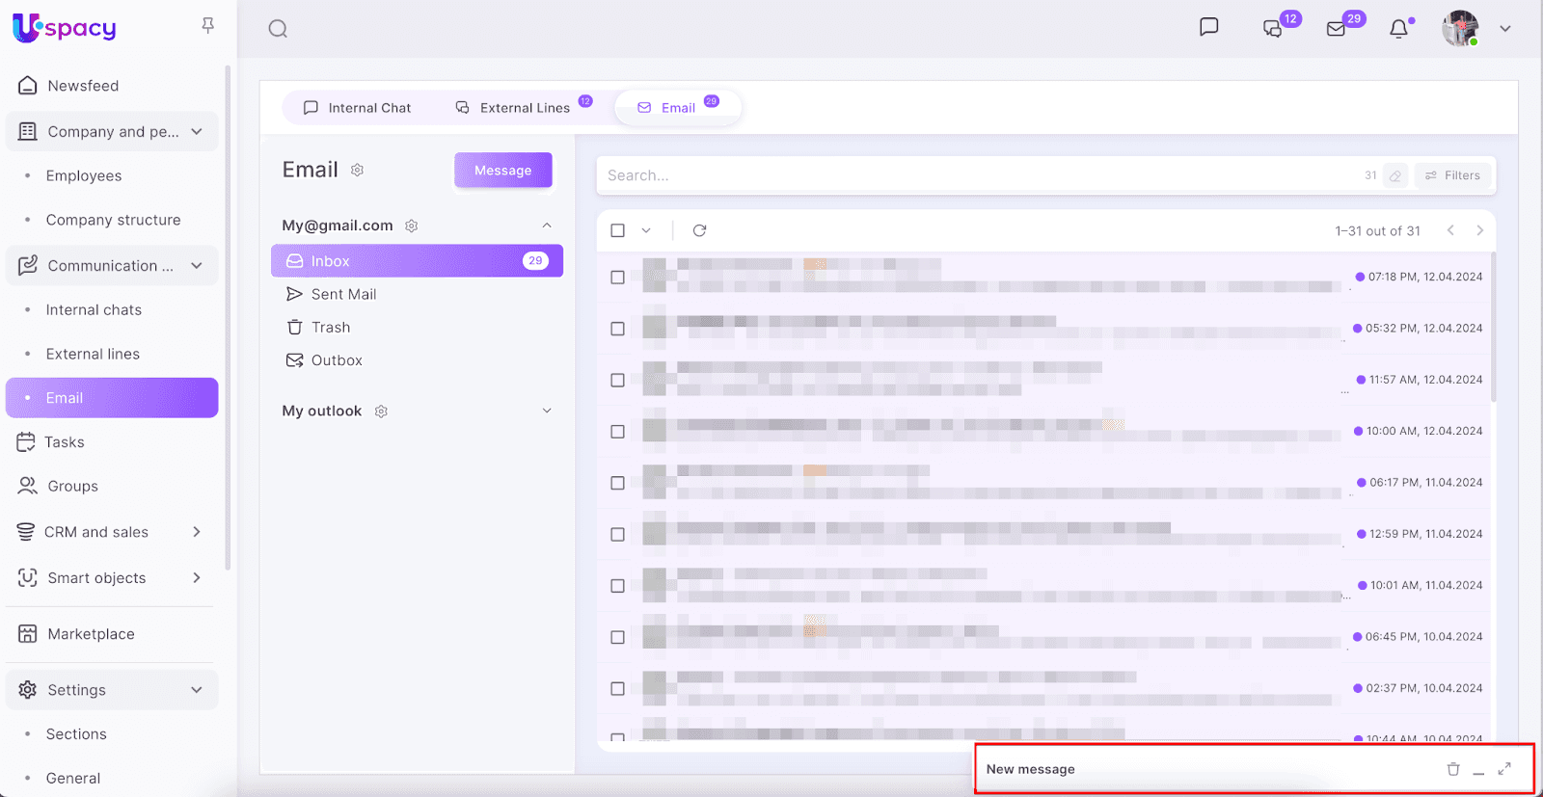
Task: Expand the New message window to fullscreen
Action: [1504, 769]
